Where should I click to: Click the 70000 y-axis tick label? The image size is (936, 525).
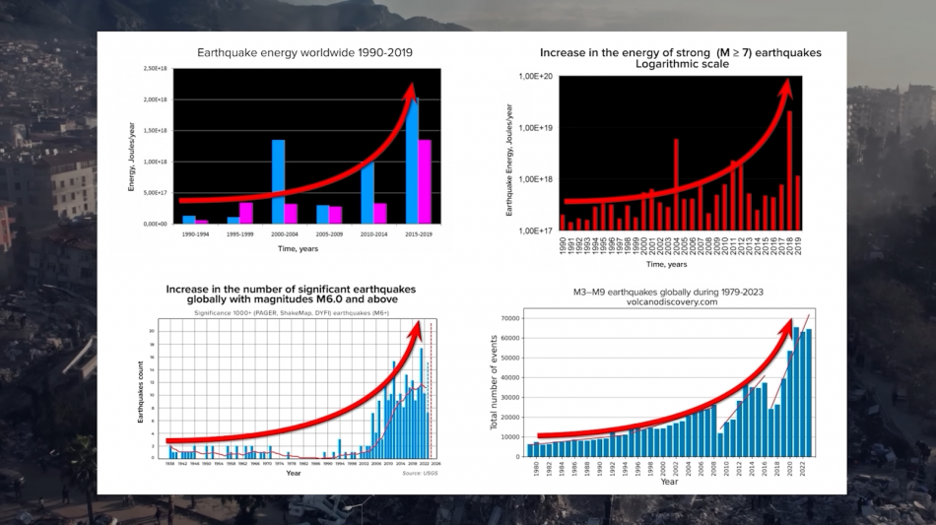(511, 319)
